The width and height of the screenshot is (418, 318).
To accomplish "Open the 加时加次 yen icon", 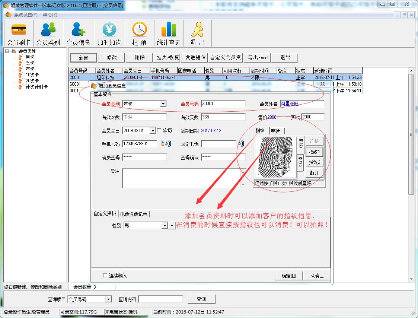I will (x=109, y=30).
